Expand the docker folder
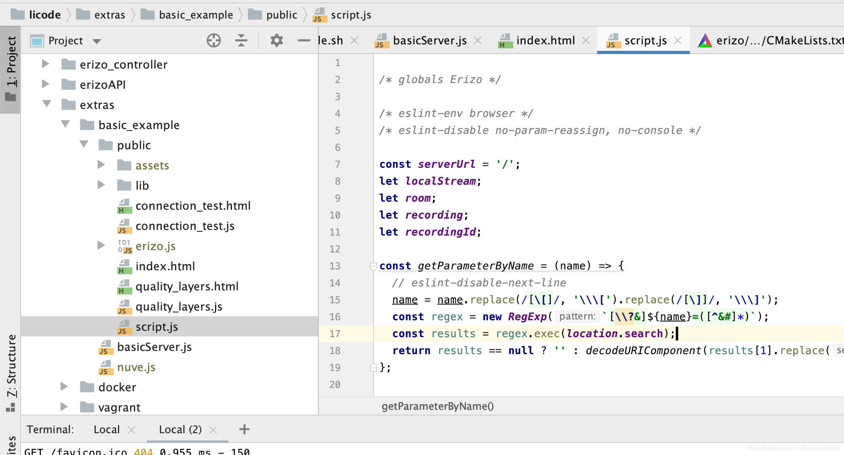The width and height of the screenshot is (844, 455). coord(64,386)
